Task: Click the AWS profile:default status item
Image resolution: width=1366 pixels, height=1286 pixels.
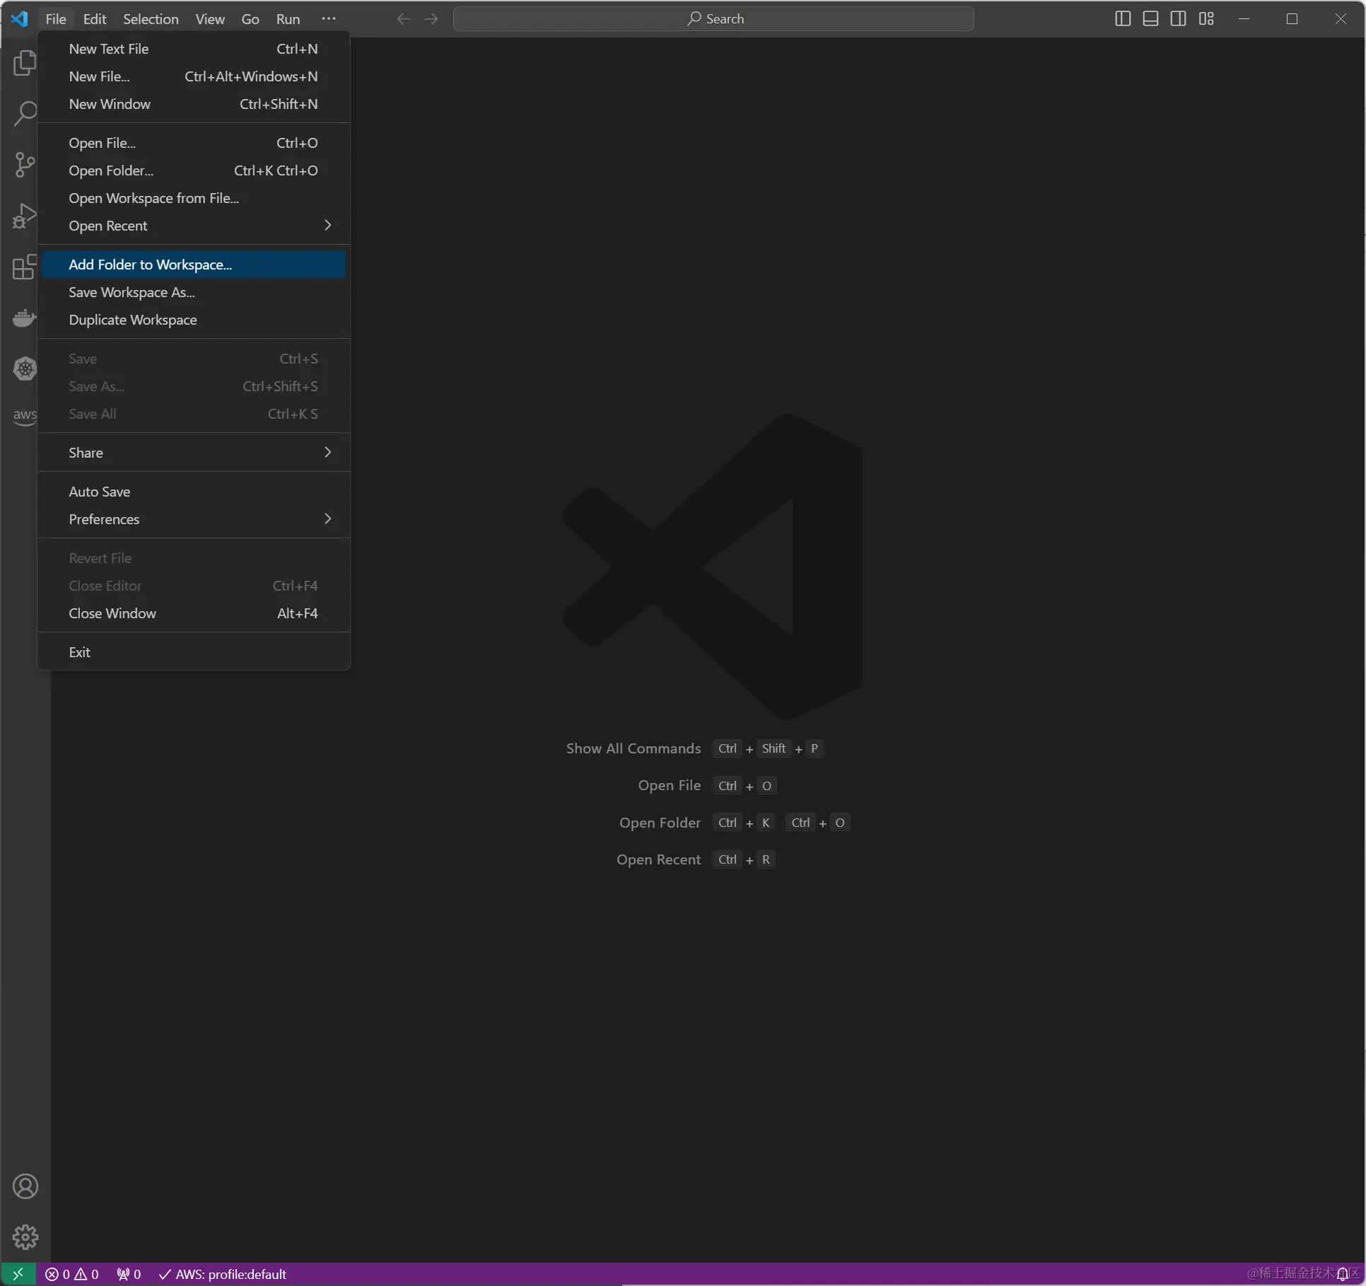Action: point(223,1268)
